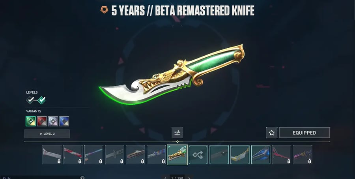Go to previous page of skins arrow
355x179 pixels.
click(166, 178)
